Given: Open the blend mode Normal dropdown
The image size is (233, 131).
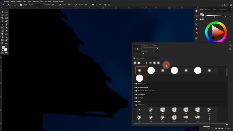Looking at the screenshot, I should [x=36, y=5].
